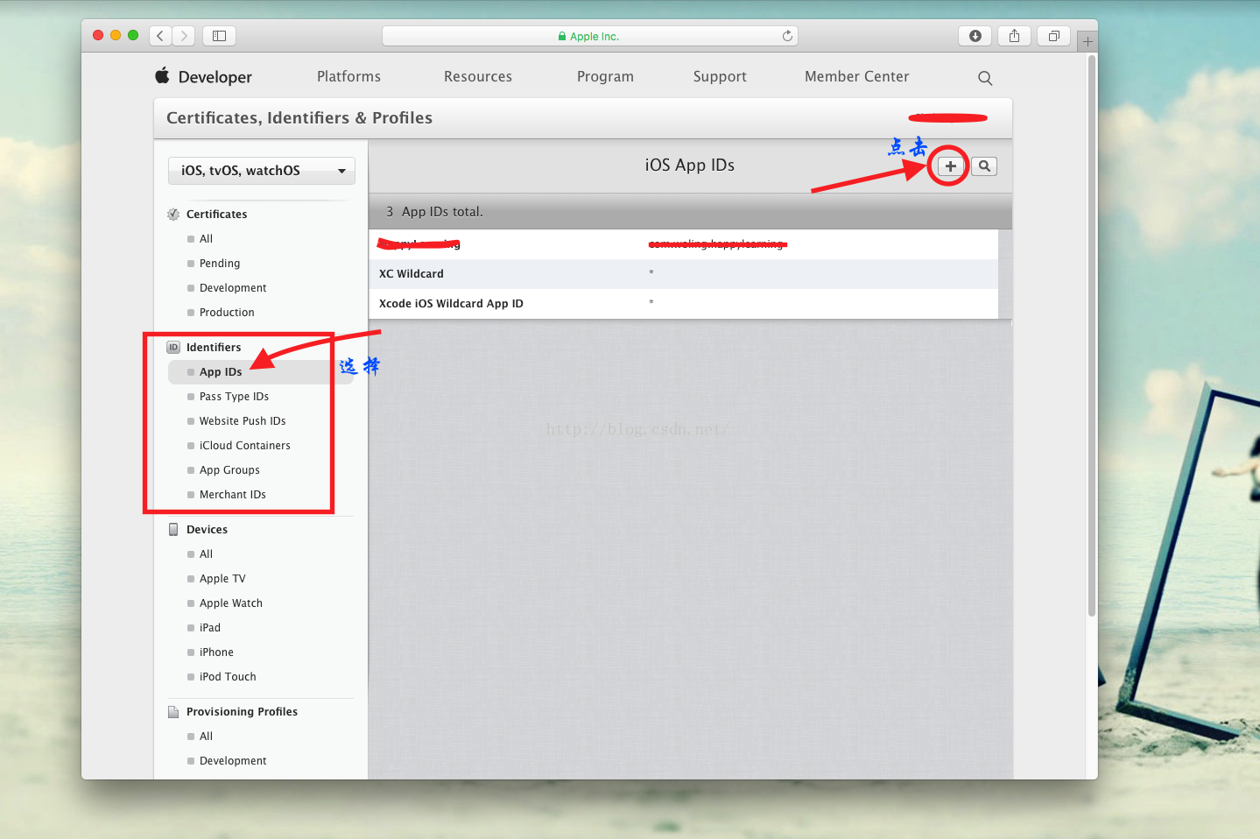Open the Program menu
This screenshot has width=1260, height=839.
pos(605,76)
